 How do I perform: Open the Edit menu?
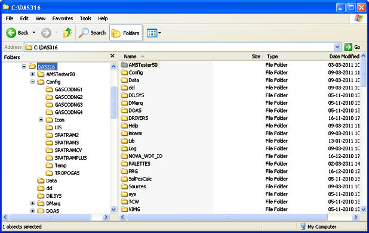(x=24, y=18)
